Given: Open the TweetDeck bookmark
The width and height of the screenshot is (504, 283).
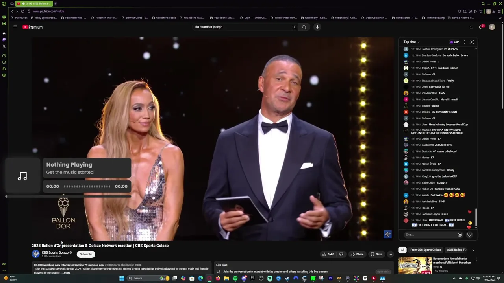Looking at the screenshot, I should click(x=19, y=18).
